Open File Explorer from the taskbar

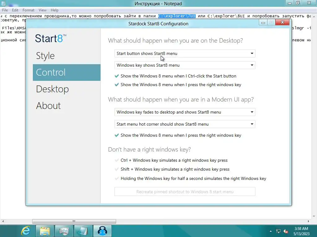pos(45,231)
